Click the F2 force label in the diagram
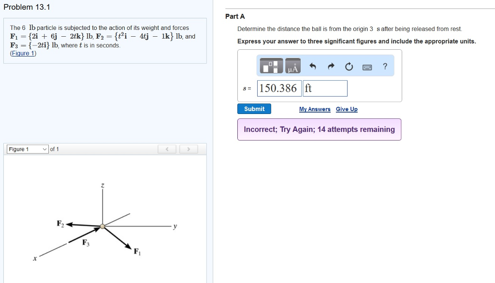 60,223
